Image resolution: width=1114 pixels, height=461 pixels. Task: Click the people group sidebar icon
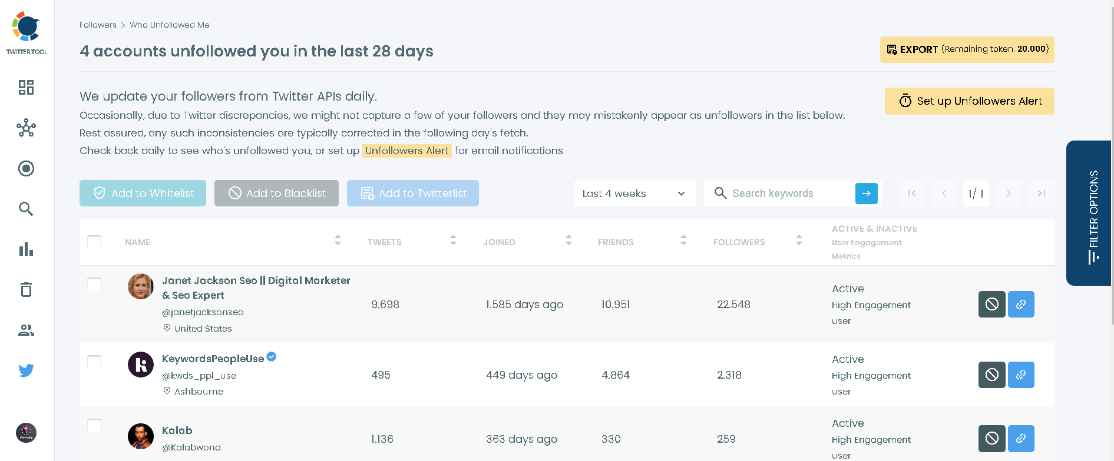[x=26, y=330]
